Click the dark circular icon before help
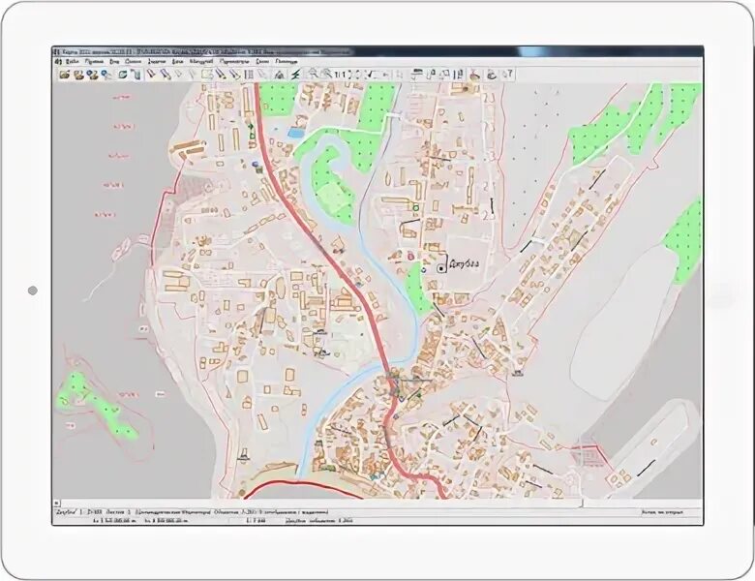This screenshot has width=755, height=581. click(492, 75)
